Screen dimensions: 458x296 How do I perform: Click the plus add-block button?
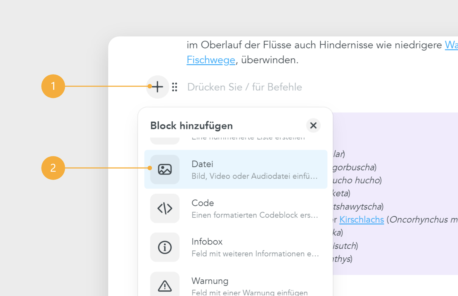coord(158,87)
